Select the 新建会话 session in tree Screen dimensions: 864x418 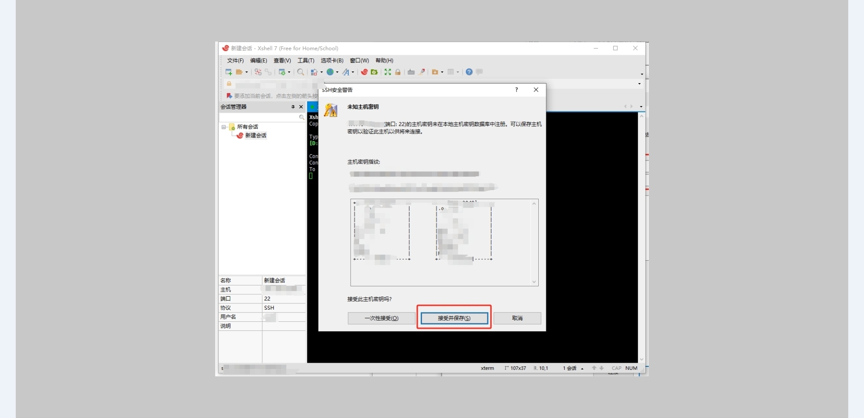[x=255, y=135]
